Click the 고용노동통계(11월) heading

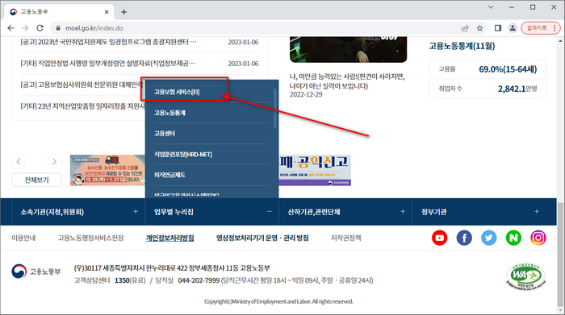[462, 46]
